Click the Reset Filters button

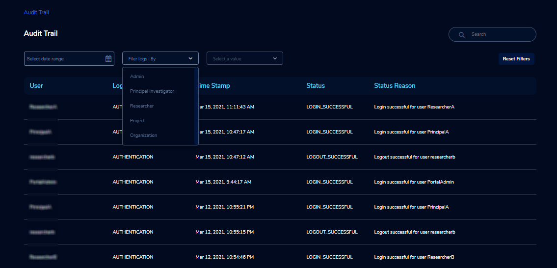click(x=516, y=58)
